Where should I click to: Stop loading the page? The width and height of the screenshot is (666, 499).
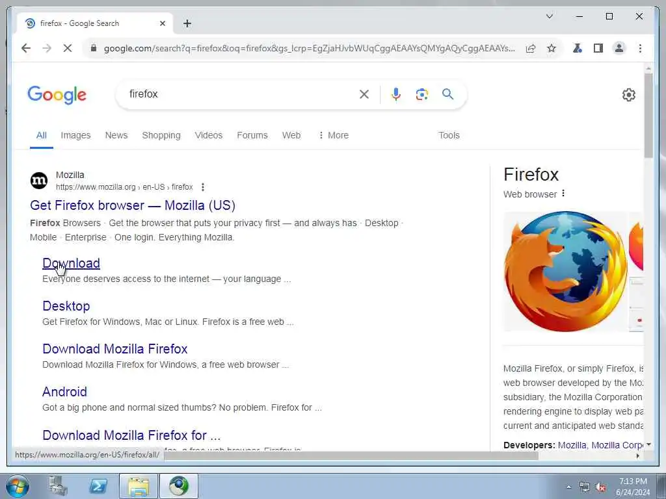click(68, 48)
